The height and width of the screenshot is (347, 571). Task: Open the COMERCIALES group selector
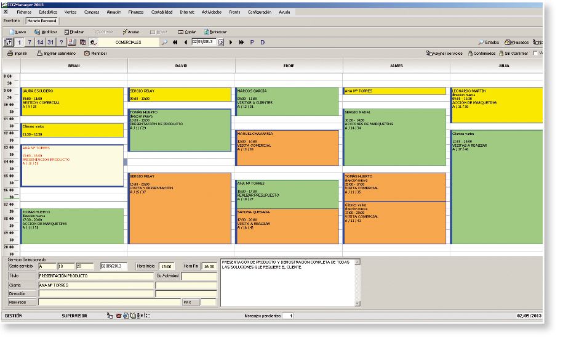(128, 43)
